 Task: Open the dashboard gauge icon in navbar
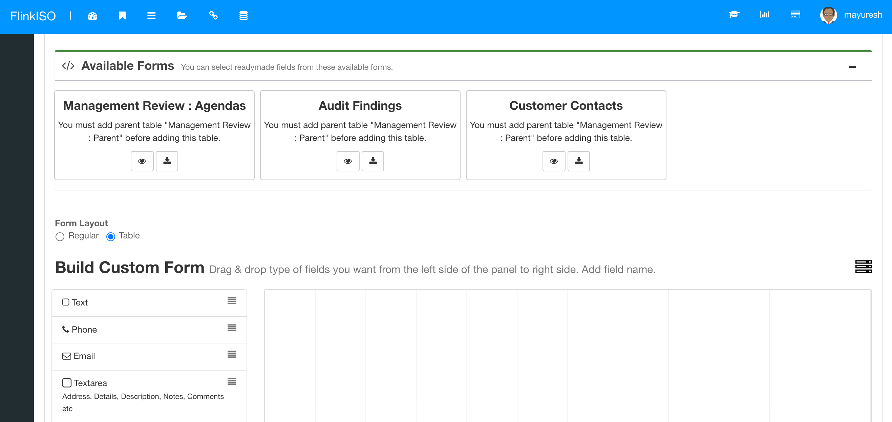click(x=92, y=16)
